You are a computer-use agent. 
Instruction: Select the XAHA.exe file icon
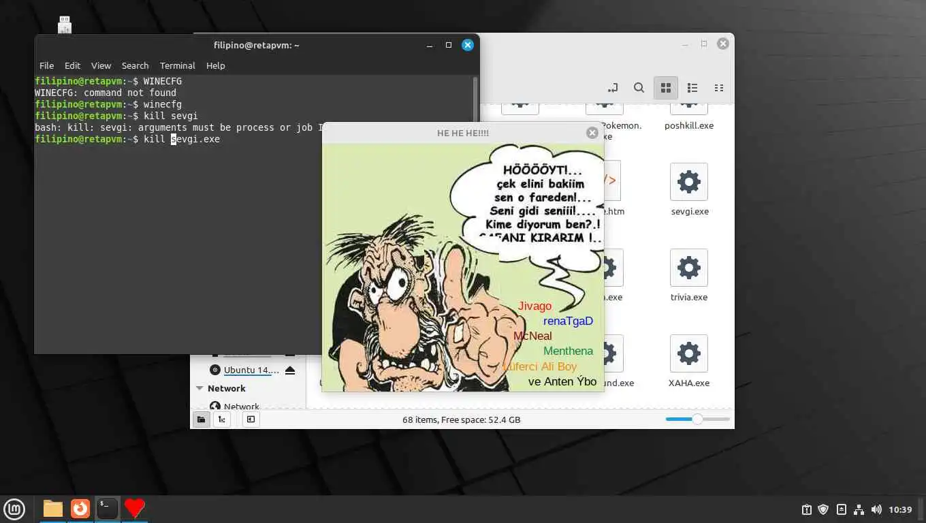[689, 353]
